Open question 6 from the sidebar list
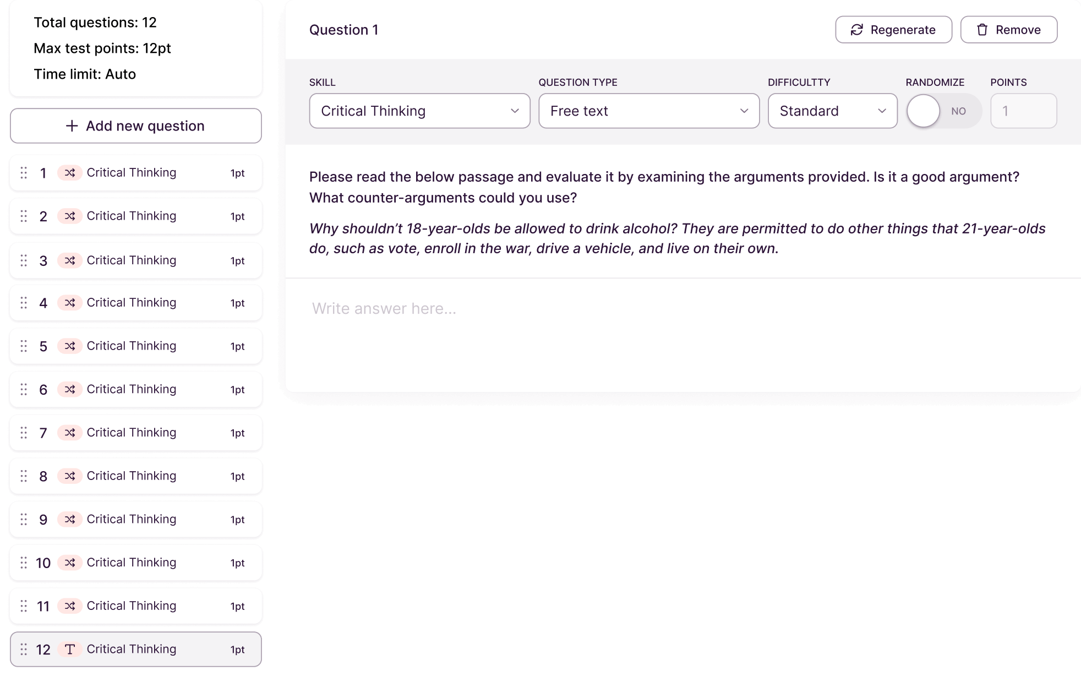The width and height of the screenshot is (1081, 687). tap(136, 390)
